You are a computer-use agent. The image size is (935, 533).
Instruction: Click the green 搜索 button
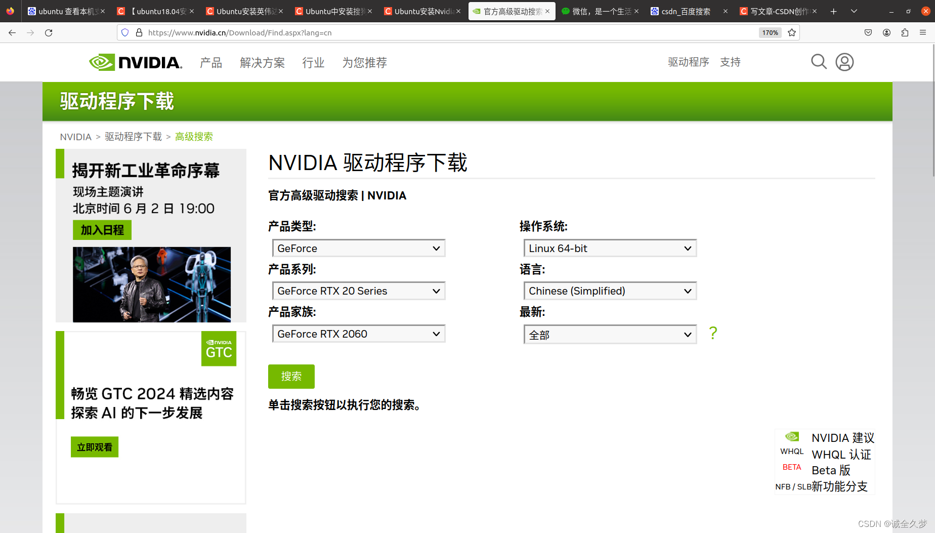(291, 377)
